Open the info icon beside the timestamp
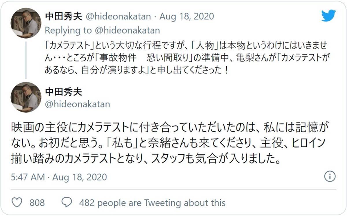Viewport: 347px width, 216px height. pyautogui.click(x=330, y=176)
